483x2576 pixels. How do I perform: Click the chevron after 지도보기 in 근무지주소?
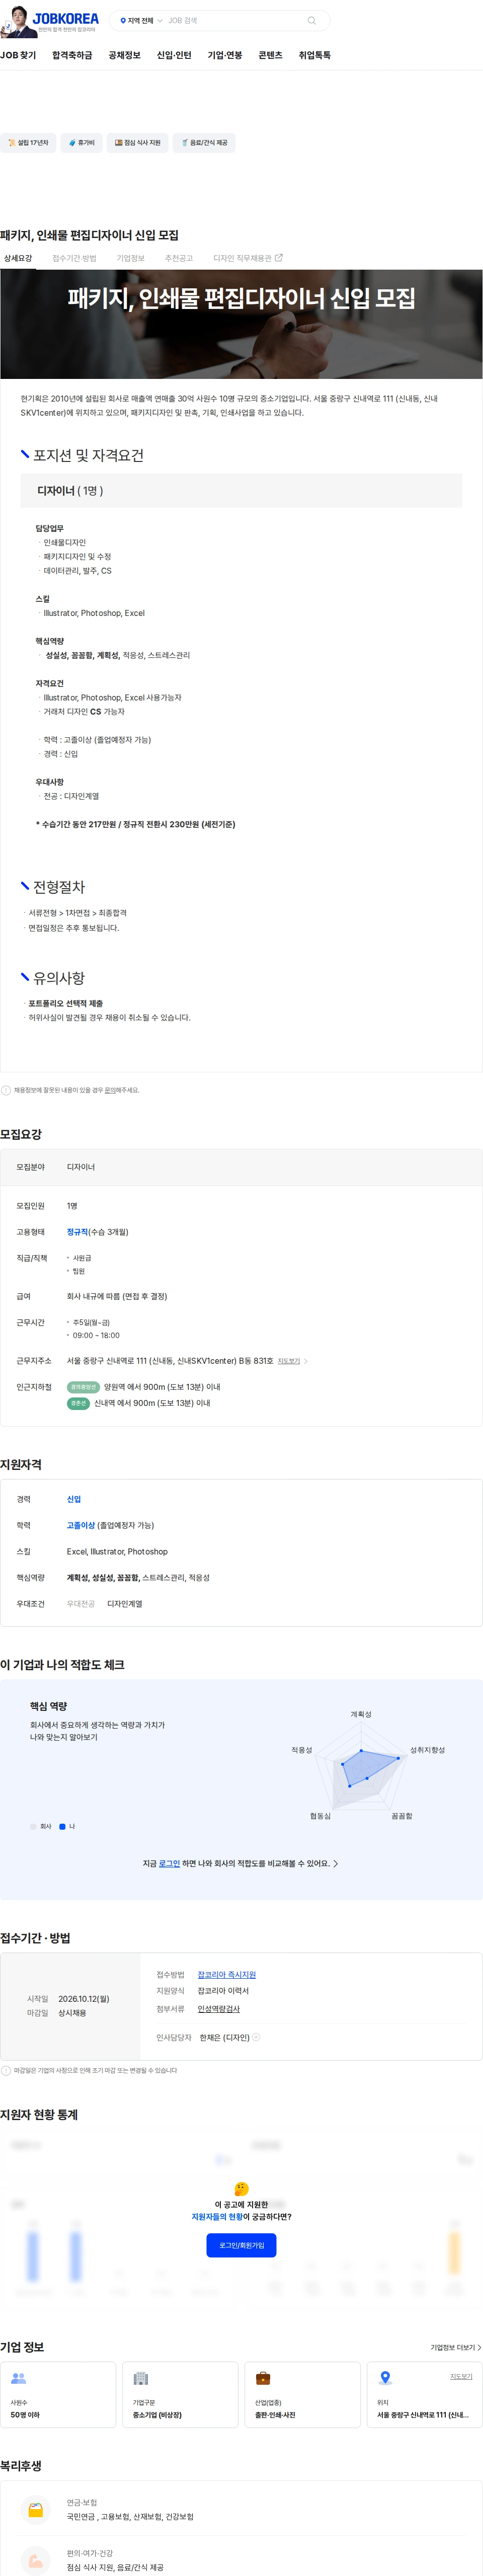305,1361
